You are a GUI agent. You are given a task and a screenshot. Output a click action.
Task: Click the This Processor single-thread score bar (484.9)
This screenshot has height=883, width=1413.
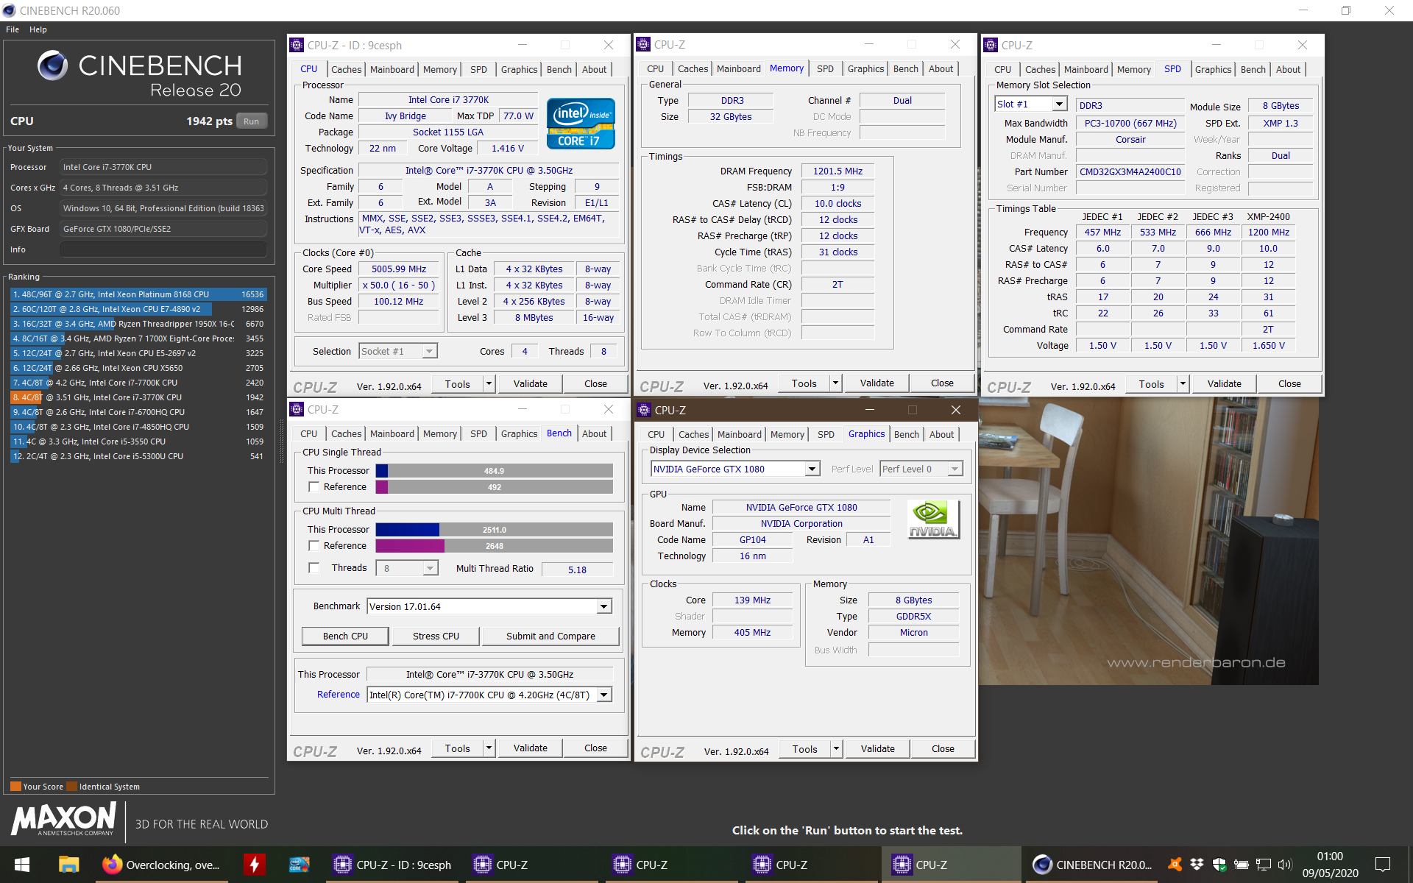point(494,471)
